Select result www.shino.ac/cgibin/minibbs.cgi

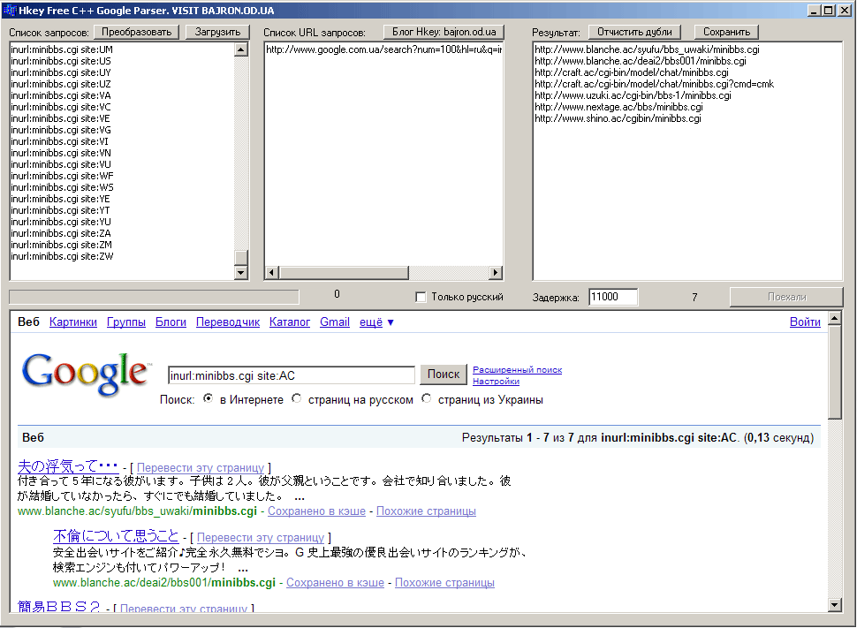[x=618, y=118]
